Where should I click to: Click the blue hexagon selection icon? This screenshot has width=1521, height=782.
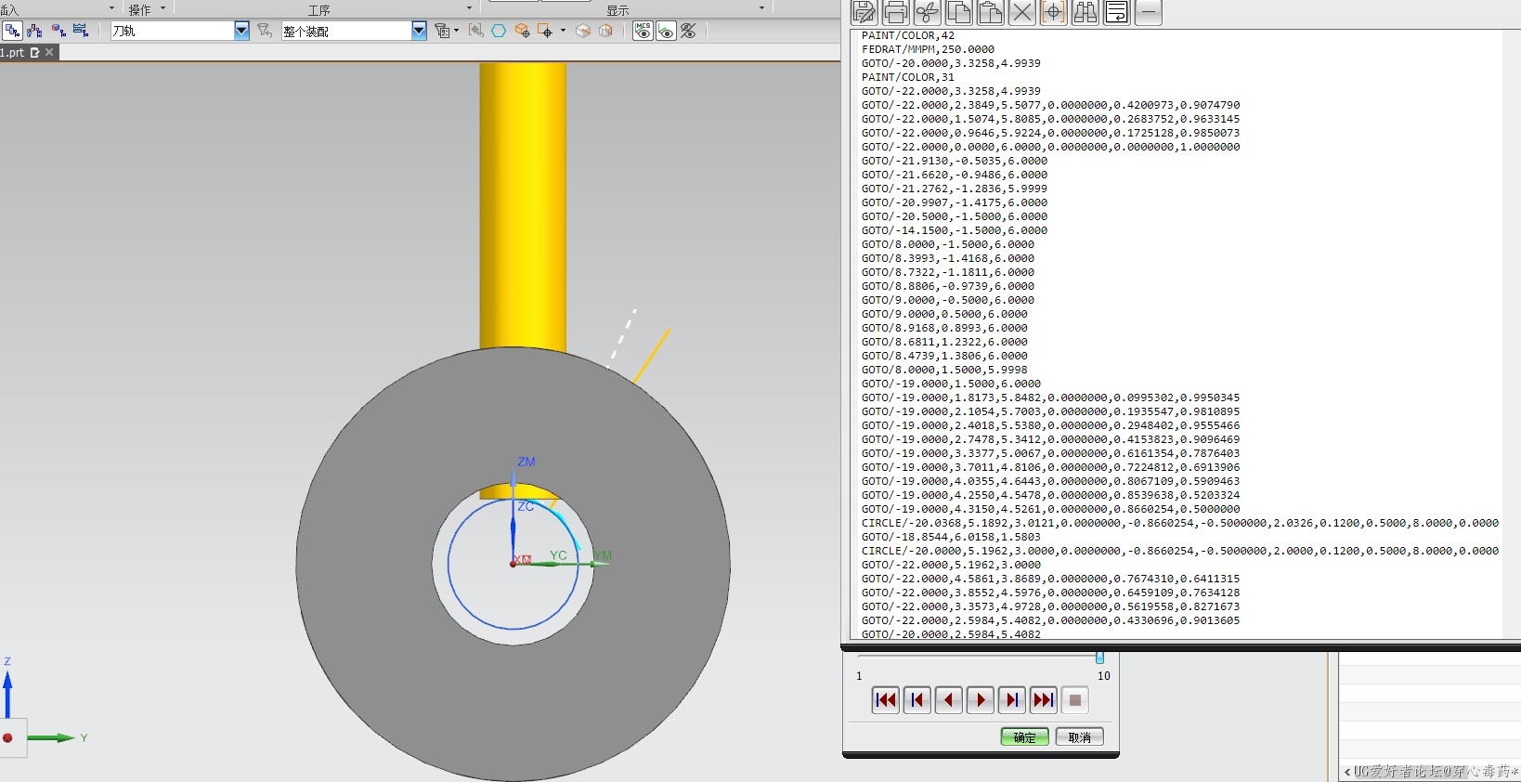pyautogui.click(x=499, y=31)
